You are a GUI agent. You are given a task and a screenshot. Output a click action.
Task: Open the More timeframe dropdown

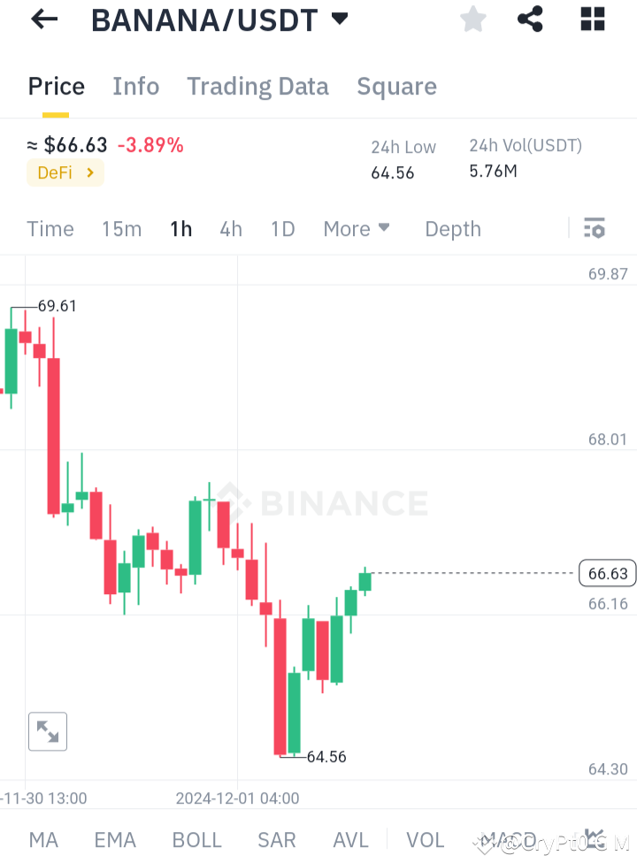(x=357, y=228)
